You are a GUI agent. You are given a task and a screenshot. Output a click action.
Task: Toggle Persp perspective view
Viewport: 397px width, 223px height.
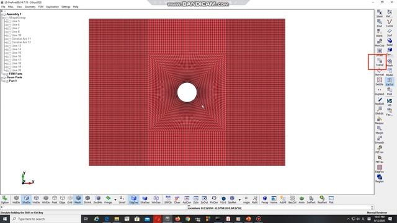265,199
